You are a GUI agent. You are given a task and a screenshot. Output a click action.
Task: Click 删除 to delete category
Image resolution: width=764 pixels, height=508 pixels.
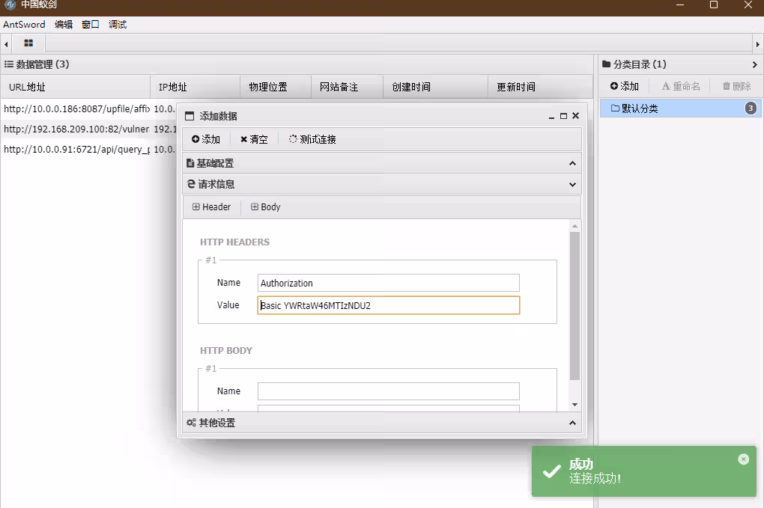(x=736, y=87)
